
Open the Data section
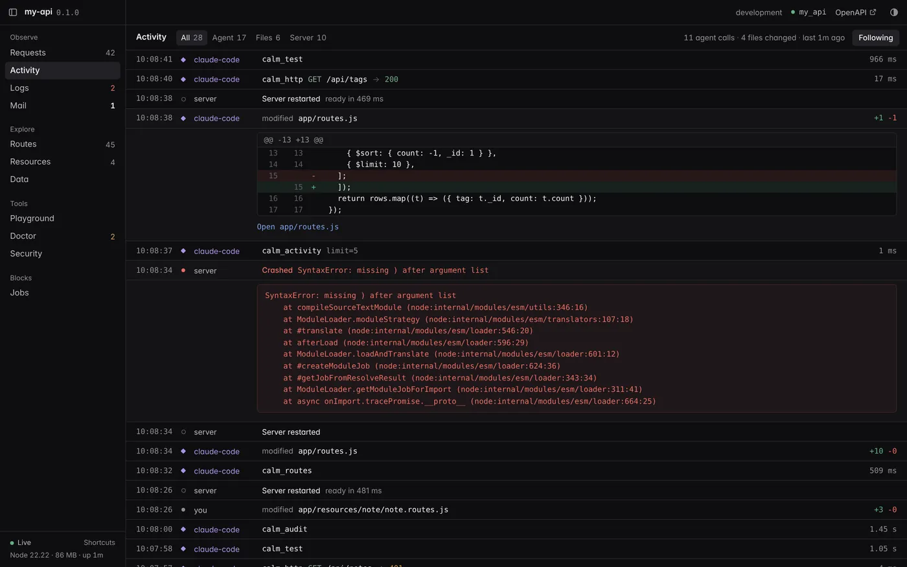(x=62, y=179)
